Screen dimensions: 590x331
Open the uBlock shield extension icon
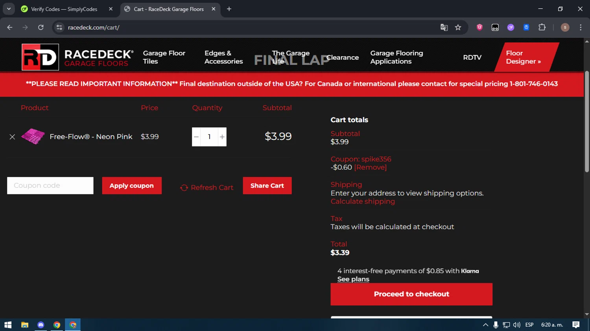(479, 27)
